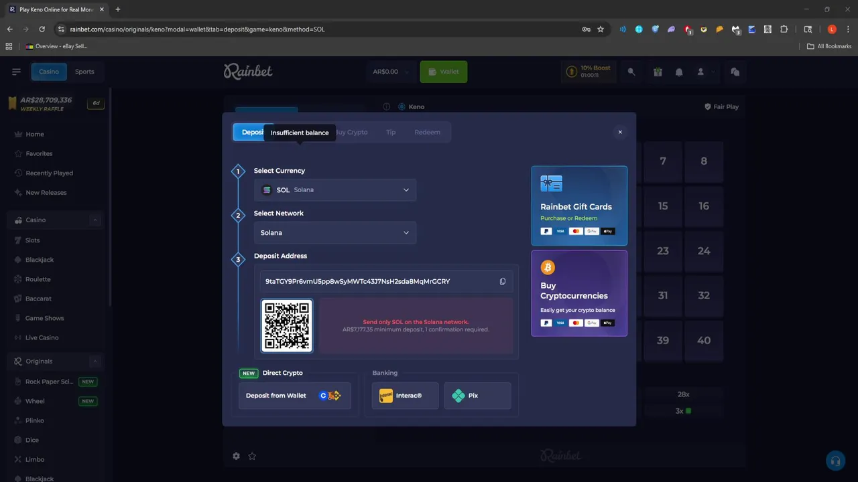Viewport: 858px width, 482px height.
Task: Collapse the Casino sidebar section
Action: [95, 220]
